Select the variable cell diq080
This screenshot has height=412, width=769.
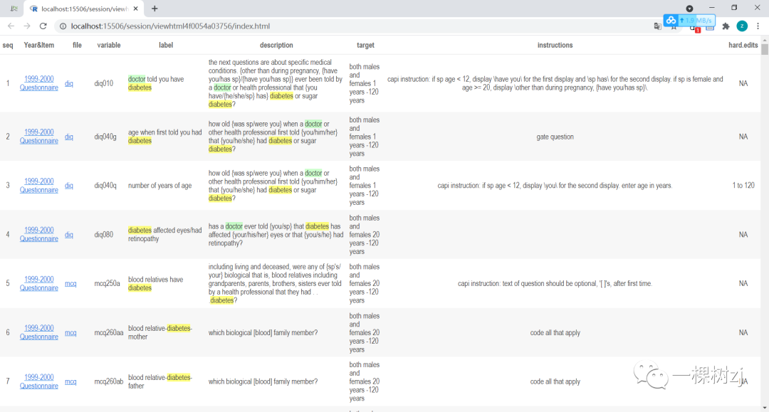[103, 235]
